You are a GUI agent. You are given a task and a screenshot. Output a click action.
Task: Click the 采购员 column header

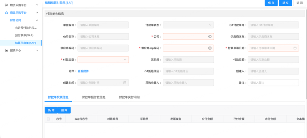click(144, 119)
